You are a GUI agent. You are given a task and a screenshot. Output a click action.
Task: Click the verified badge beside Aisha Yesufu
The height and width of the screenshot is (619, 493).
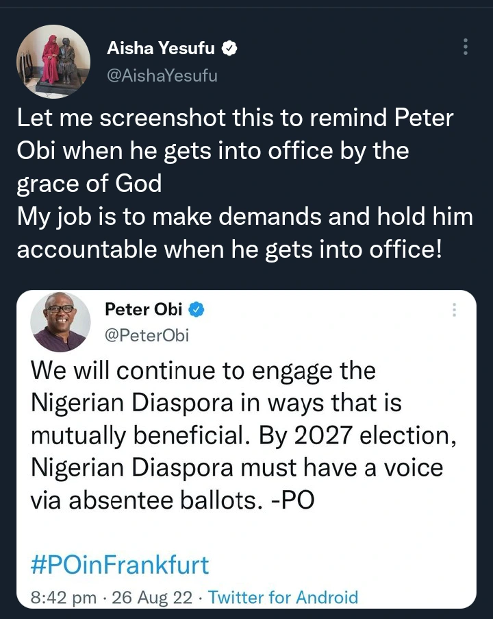[231, 49]
